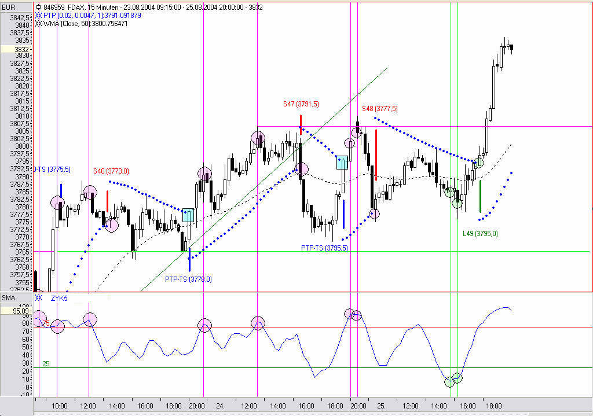
Task: Select the PTP [0.02, 0.0047, 1] indicator legend
Action: pos(92,16)
